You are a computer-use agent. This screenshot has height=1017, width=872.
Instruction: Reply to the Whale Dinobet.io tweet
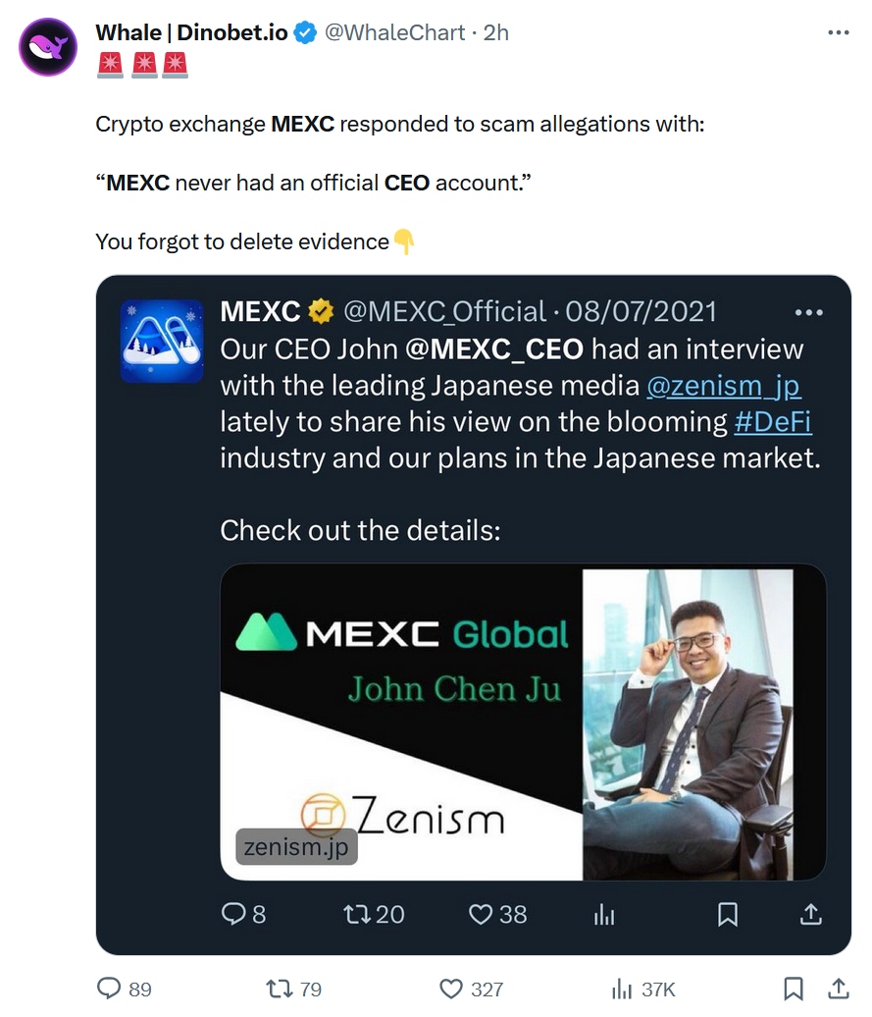pyautogui.click(x=103, y=989)
